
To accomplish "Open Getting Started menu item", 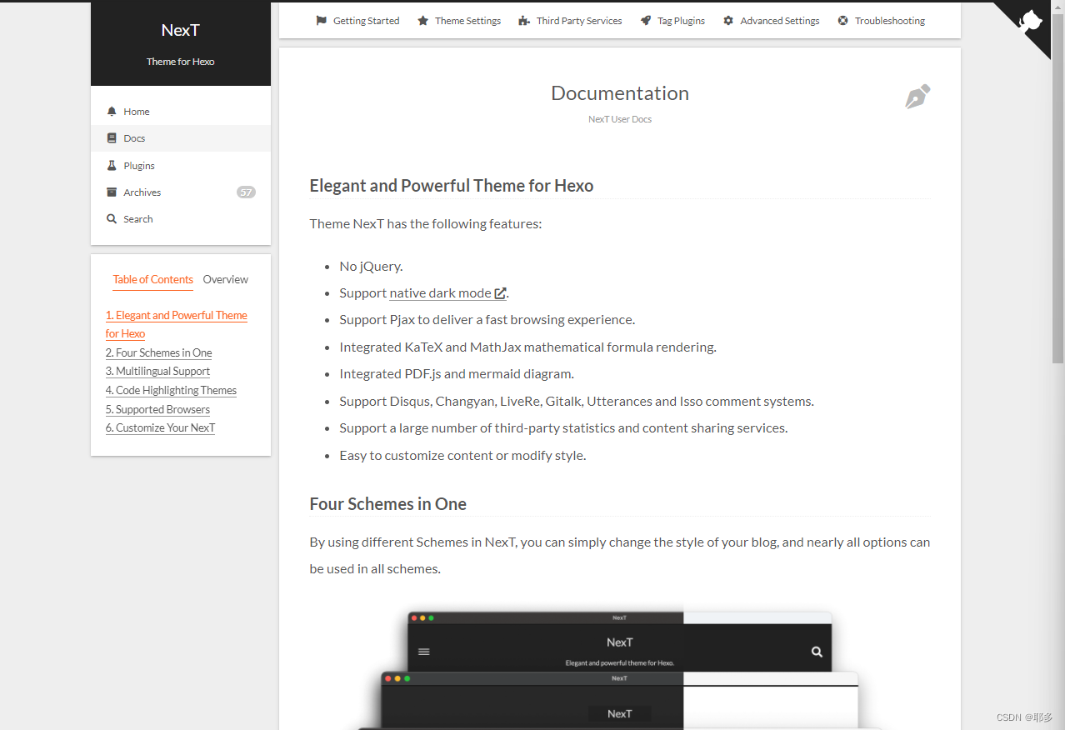I will point(357,21).
